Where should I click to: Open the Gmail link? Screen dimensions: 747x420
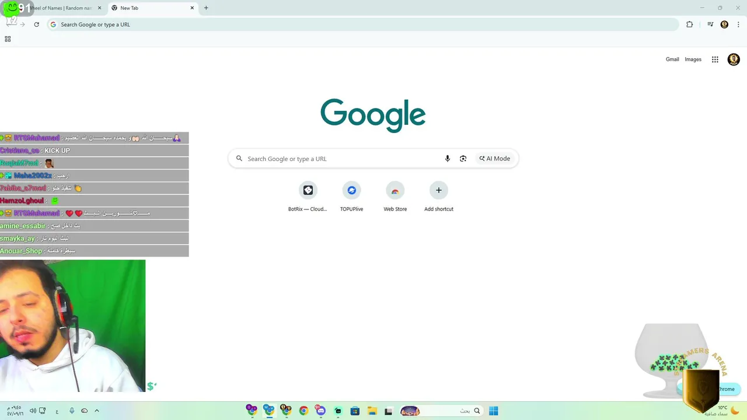(x=672, y=60)
